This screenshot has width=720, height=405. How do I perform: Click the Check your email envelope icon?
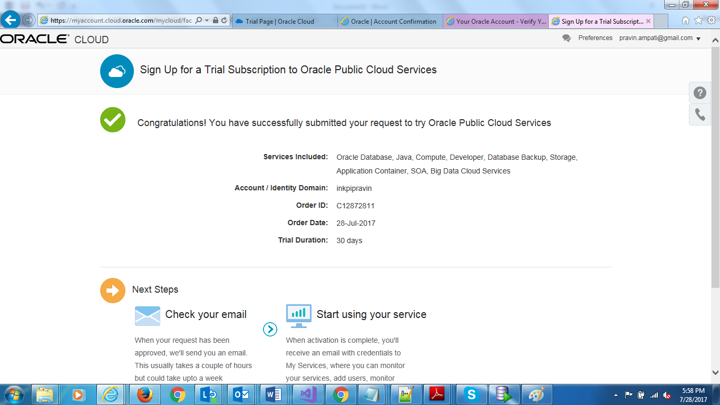[148, 315]
